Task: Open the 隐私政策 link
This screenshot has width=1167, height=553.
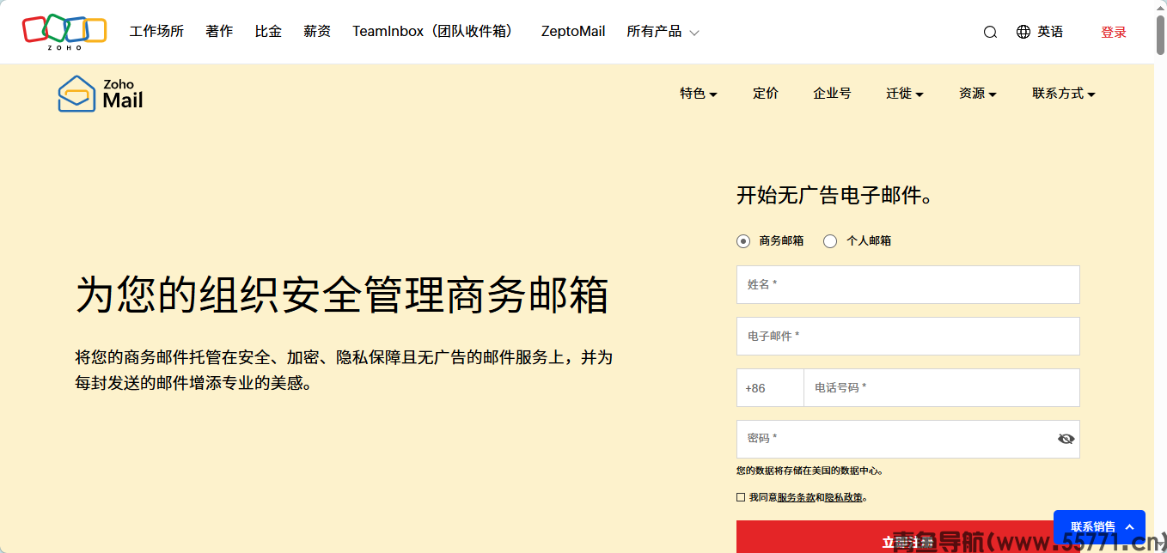Action: click(x=844, y=497)
